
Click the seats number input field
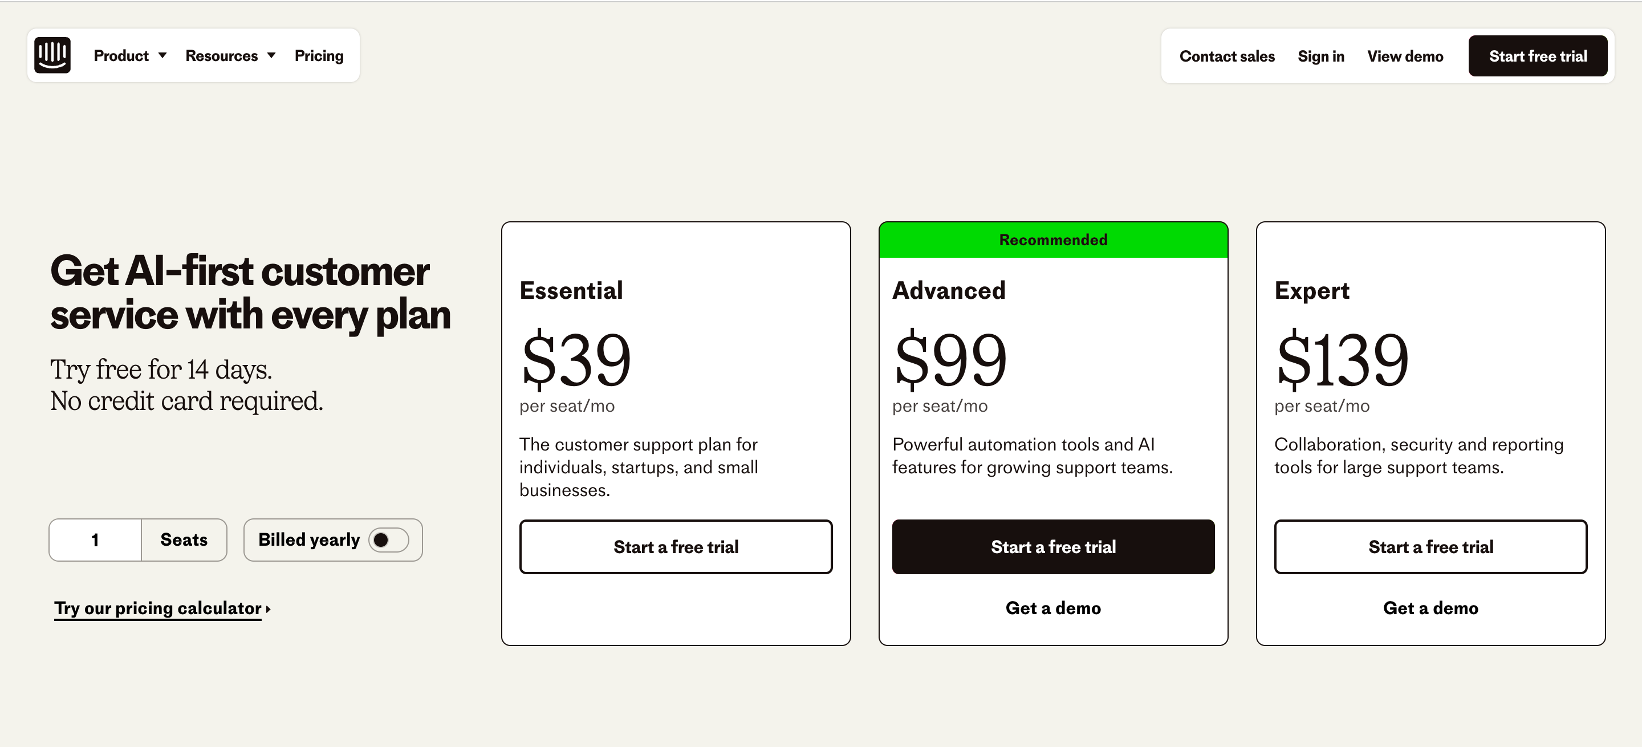point(95,540)
